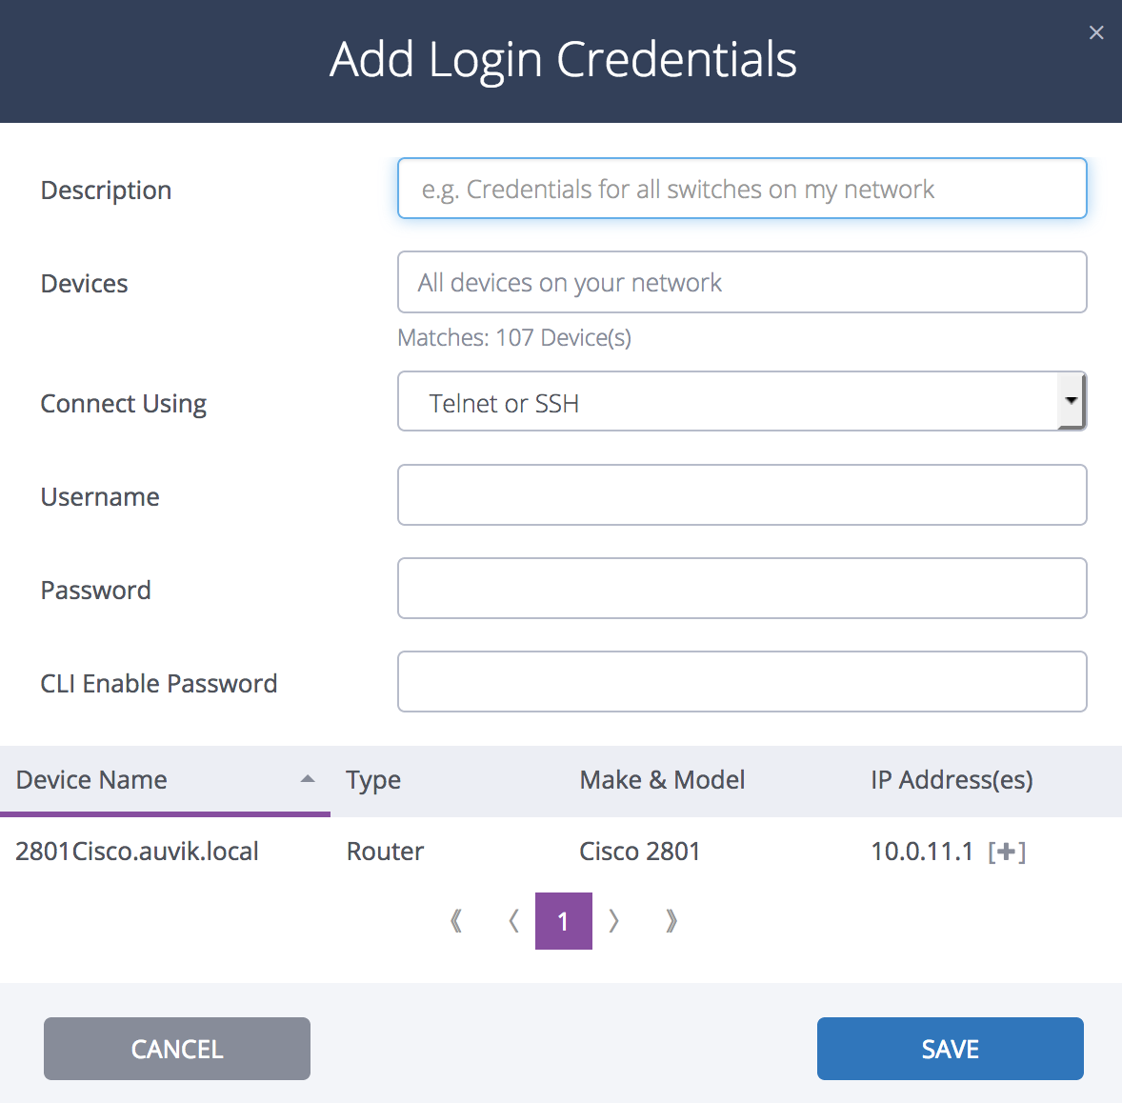Click the Description text field
This screenshot has height=1103, width=1122.
(x=741, y=189)
